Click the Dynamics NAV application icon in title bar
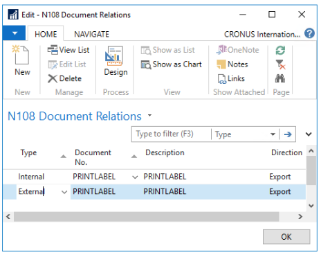This screenshot has width=321, height=255. tap(13, 15)
